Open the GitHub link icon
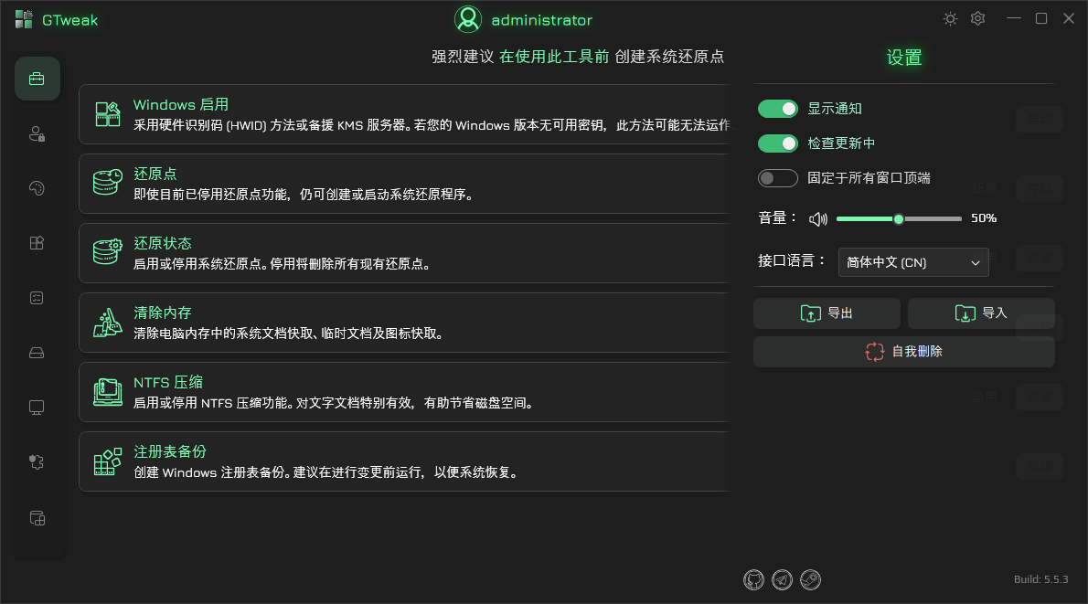Image resolution: width=1088 pixels, height=604 pixels. pyautogui.click(x=753, y=579)
